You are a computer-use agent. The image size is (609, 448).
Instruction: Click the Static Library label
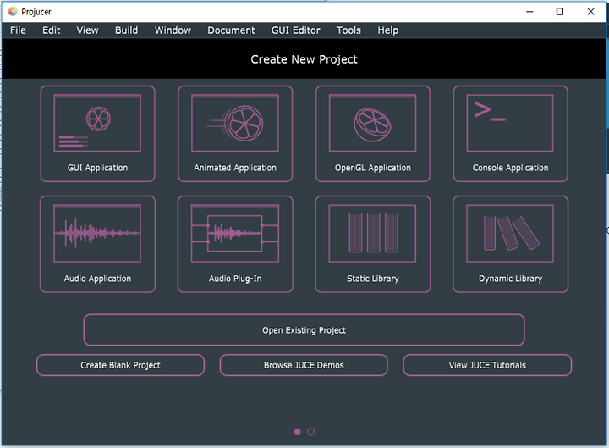[x=373, y=279]
